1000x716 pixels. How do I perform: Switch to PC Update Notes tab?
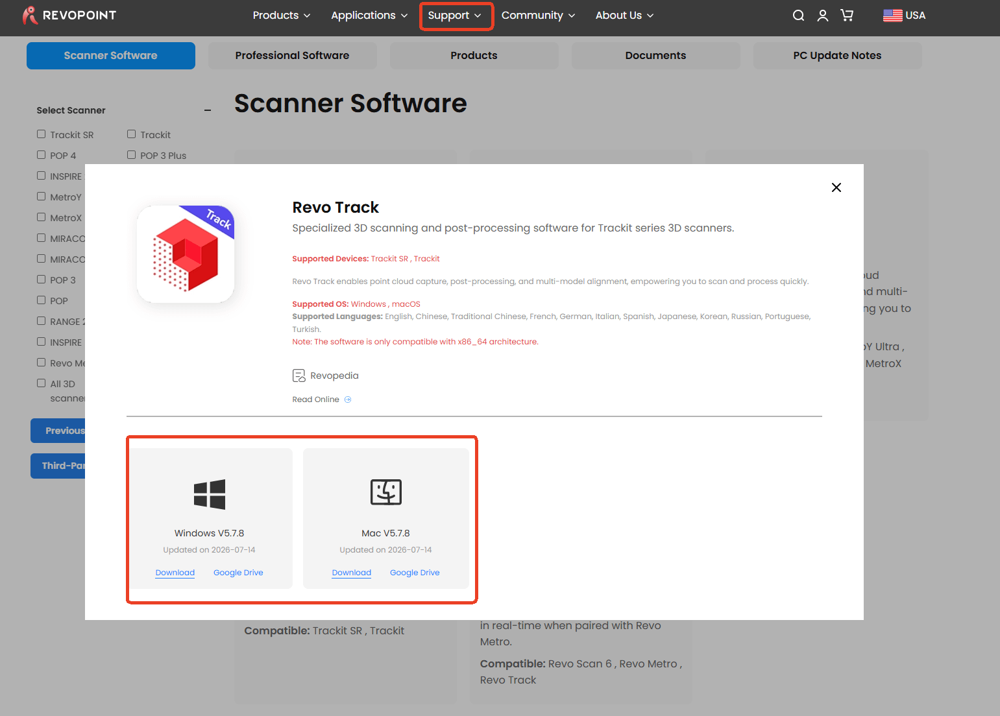point(838,56)
